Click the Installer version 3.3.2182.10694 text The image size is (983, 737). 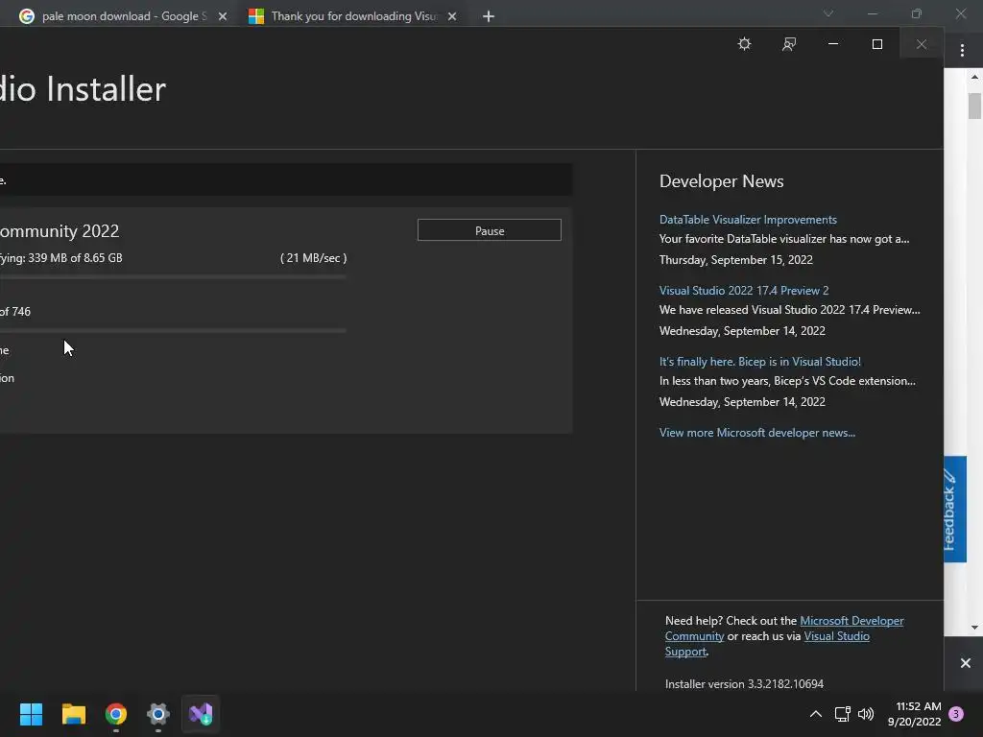point(744,683)
